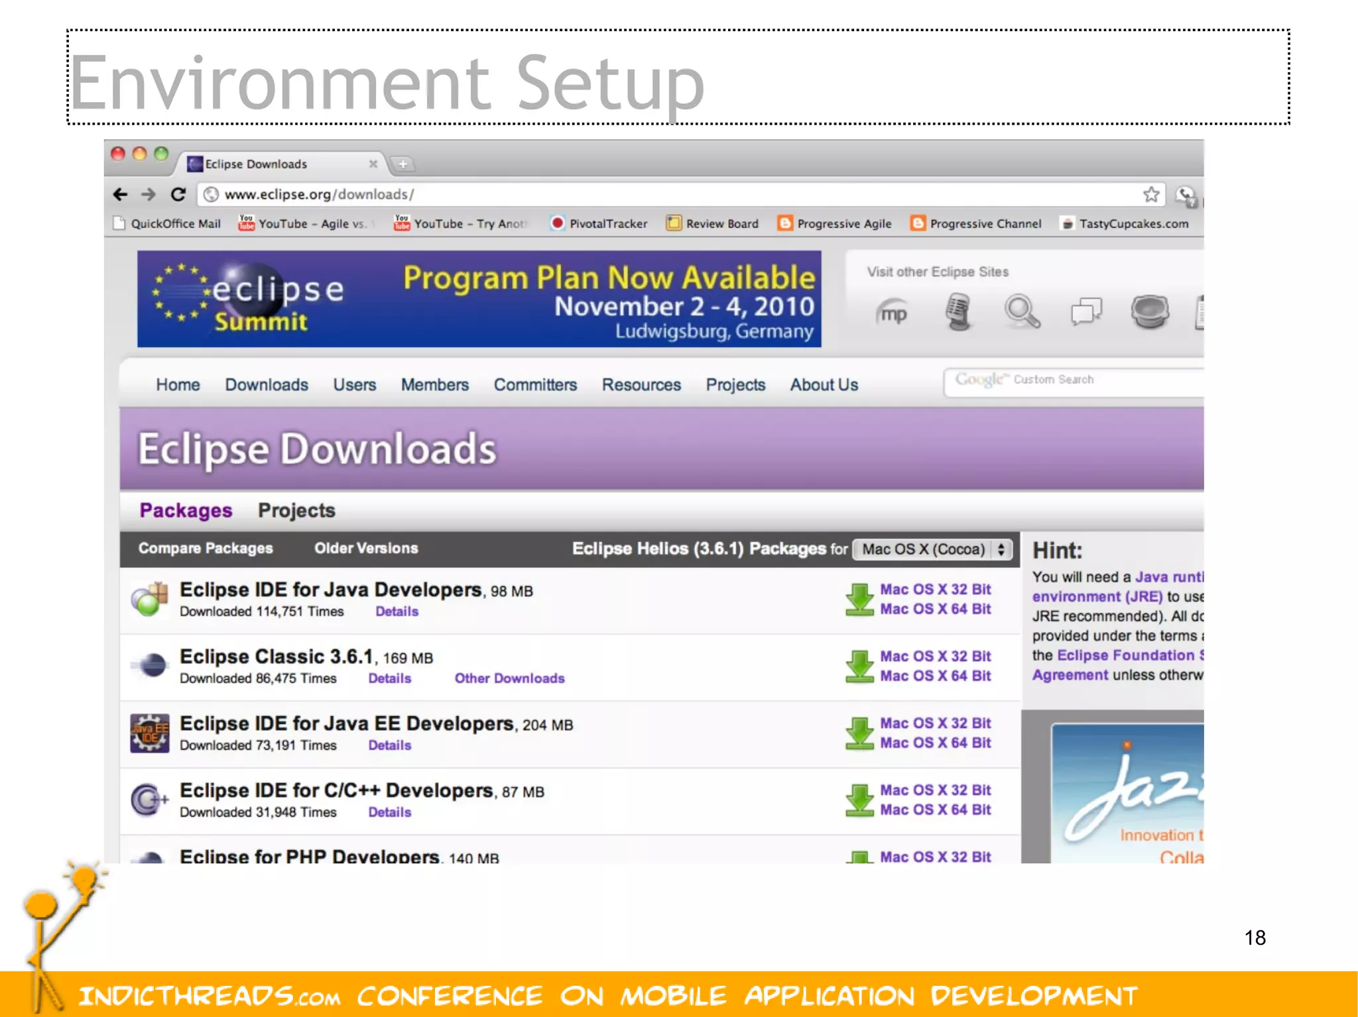Open Details for Eclipse Classic 3.6.1
This screenshot has width=1358, height=1017.
coord(390,678)
